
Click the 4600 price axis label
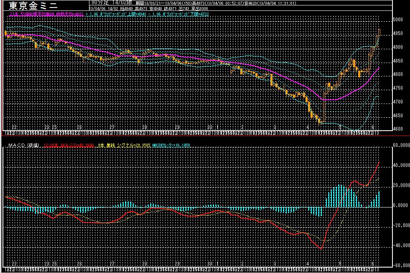[x=398, y=129]
